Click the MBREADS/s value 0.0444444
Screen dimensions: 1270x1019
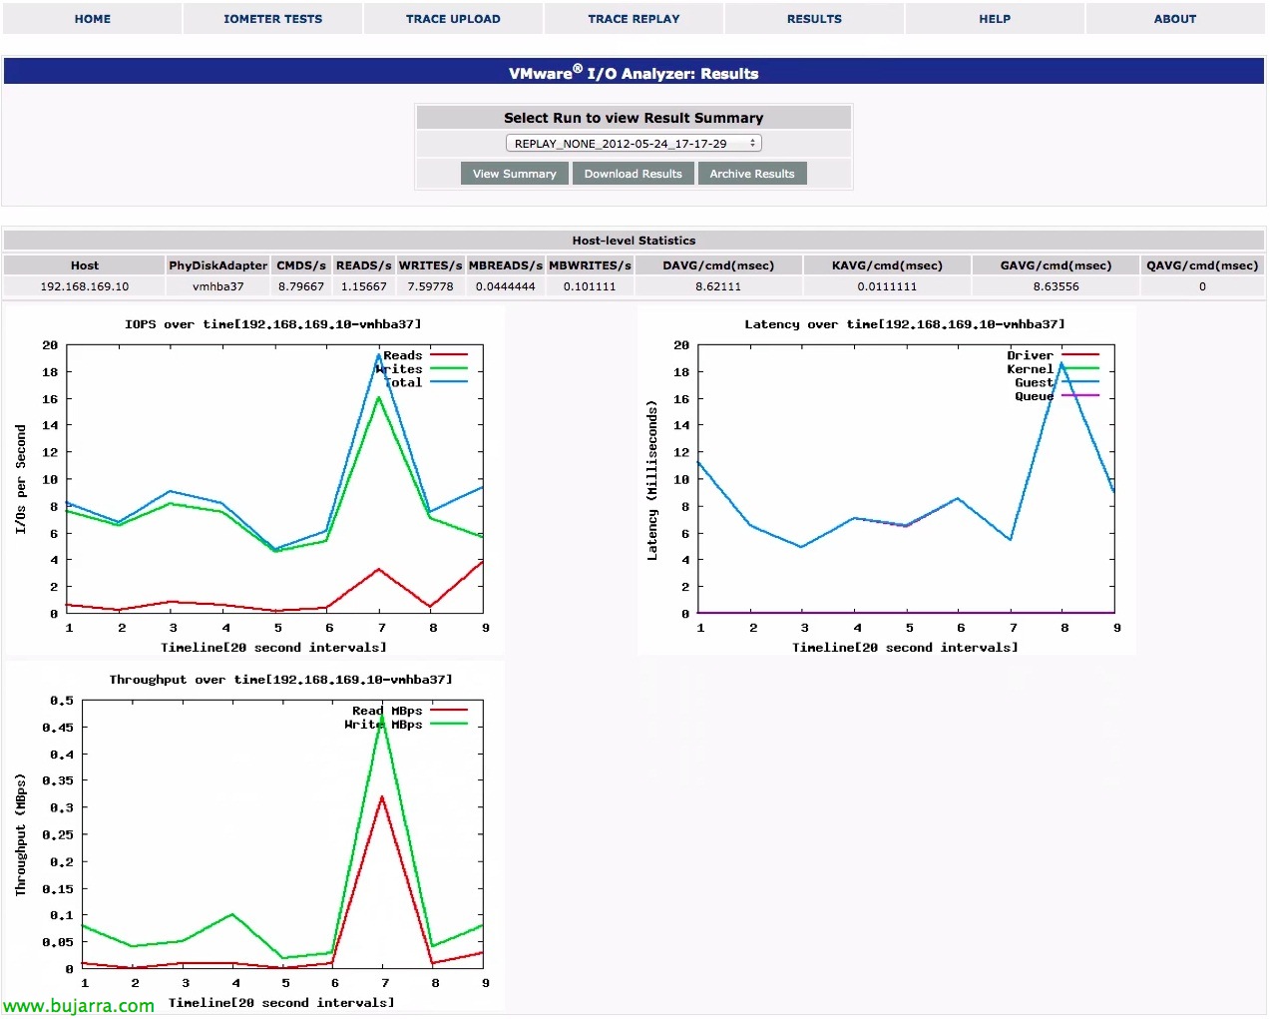[x=506, y=286]
